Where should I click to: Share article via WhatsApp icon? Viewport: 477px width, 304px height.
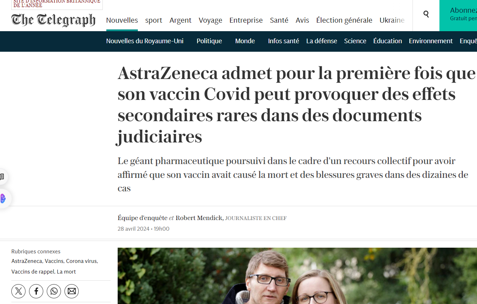coord(54,291)
